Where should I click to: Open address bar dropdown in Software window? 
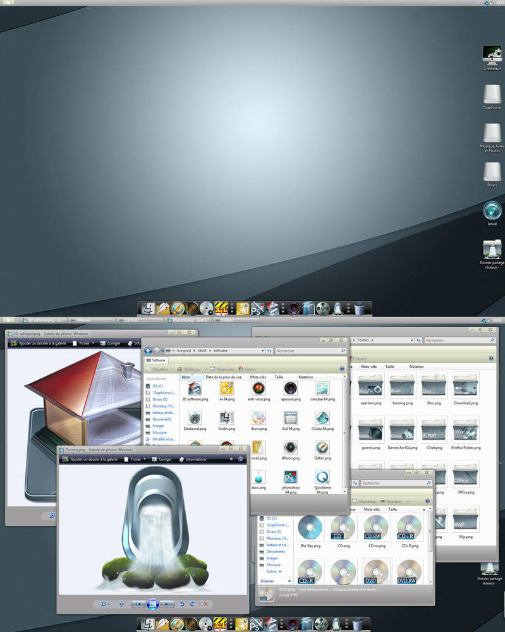click(x=263, y=351)
